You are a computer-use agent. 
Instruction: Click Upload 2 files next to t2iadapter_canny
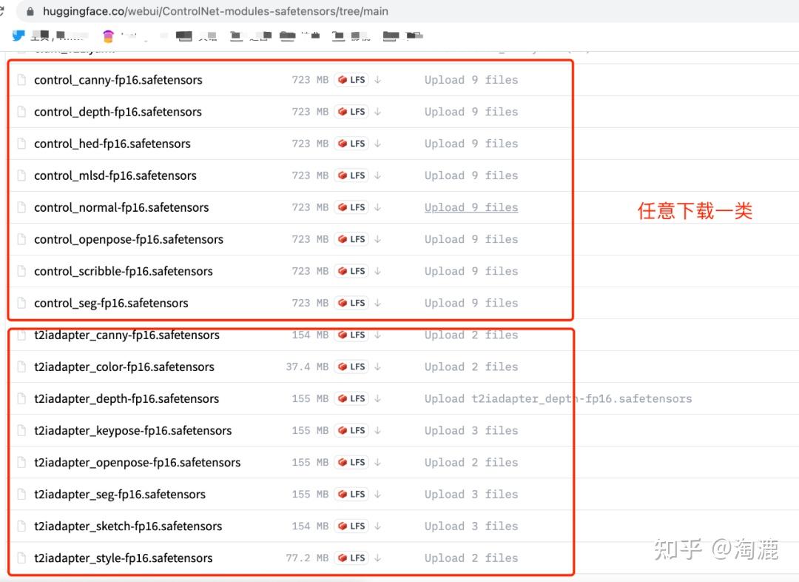pyautogui.click(x=471, y=335)
